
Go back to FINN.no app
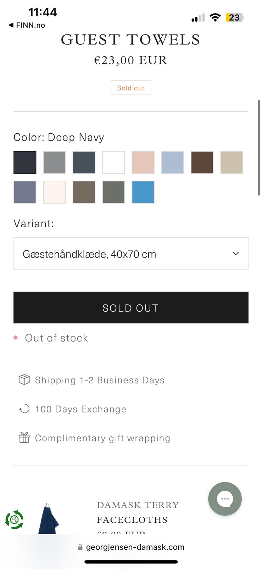(x=27, y=25)
